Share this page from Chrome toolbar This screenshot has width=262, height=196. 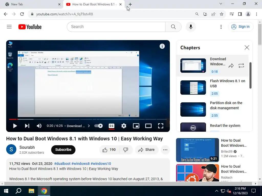213,14
